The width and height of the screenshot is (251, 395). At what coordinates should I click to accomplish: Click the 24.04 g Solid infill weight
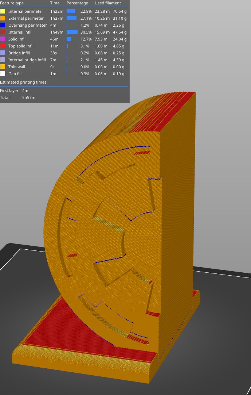(x=120, y=39)
